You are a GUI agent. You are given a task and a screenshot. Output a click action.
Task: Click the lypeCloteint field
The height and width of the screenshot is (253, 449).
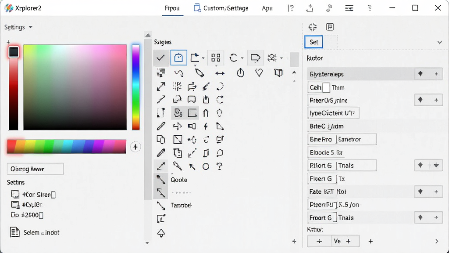(333, 113)
